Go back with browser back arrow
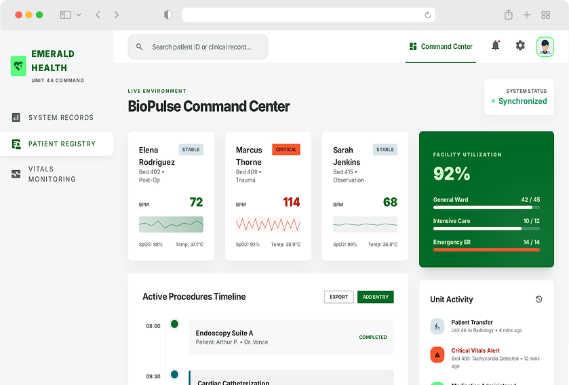 (x=98, y=15)
